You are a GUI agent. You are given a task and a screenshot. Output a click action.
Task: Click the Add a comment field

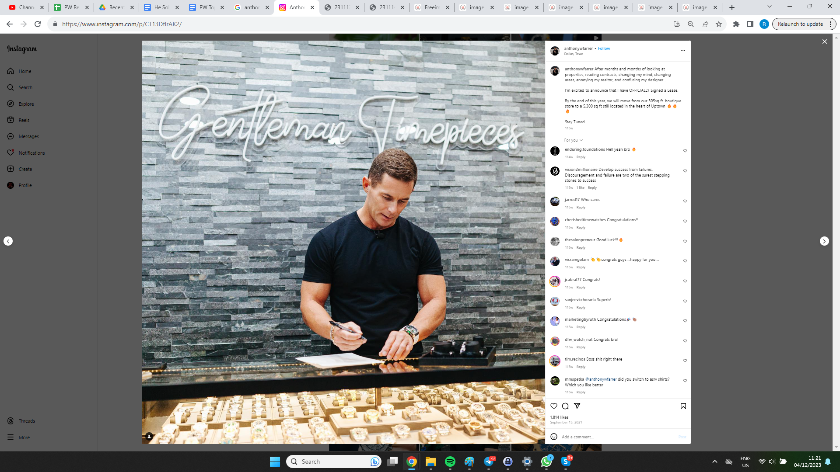click(617, 437)
